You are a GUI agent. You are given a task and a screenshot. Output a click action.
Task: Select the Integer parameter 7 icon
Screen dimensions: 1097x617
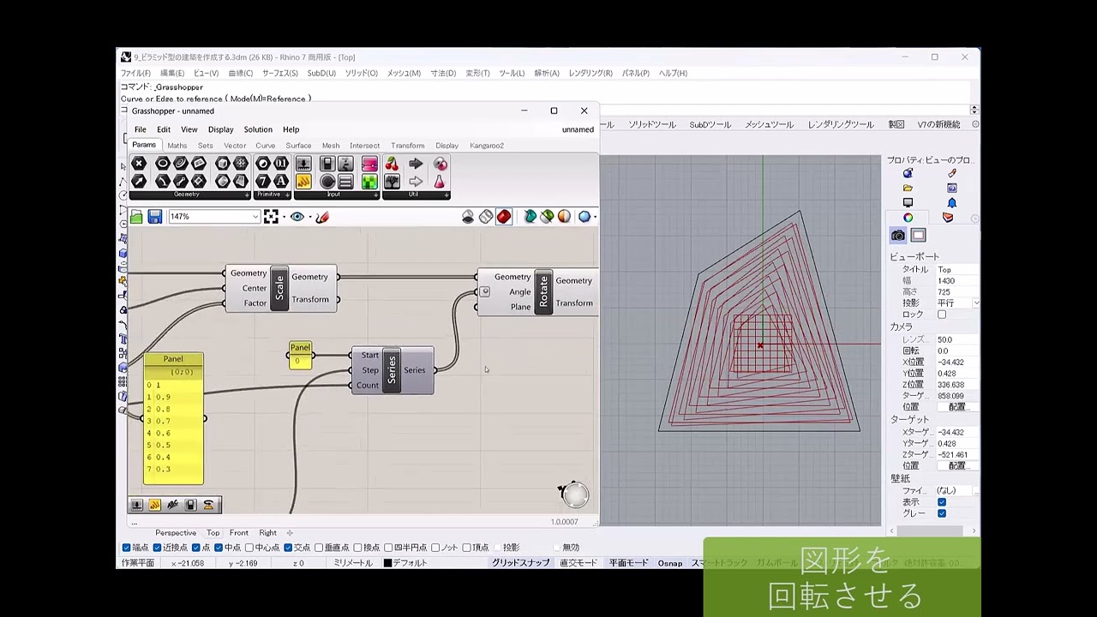tap(263, 182)
